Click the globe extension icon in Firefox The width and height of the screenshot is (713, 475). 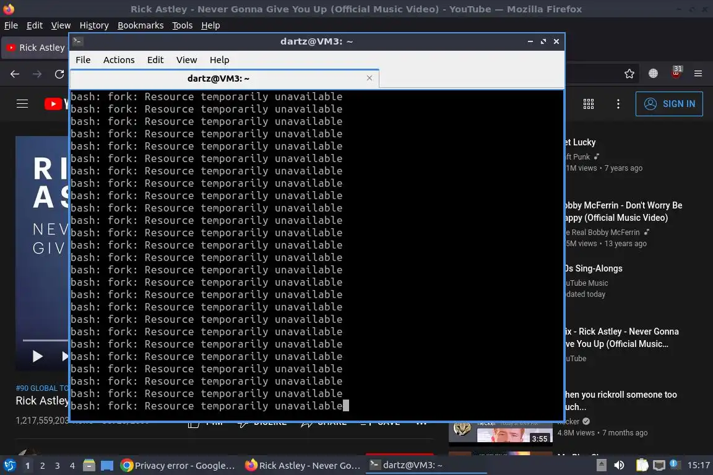coord(654,73)
